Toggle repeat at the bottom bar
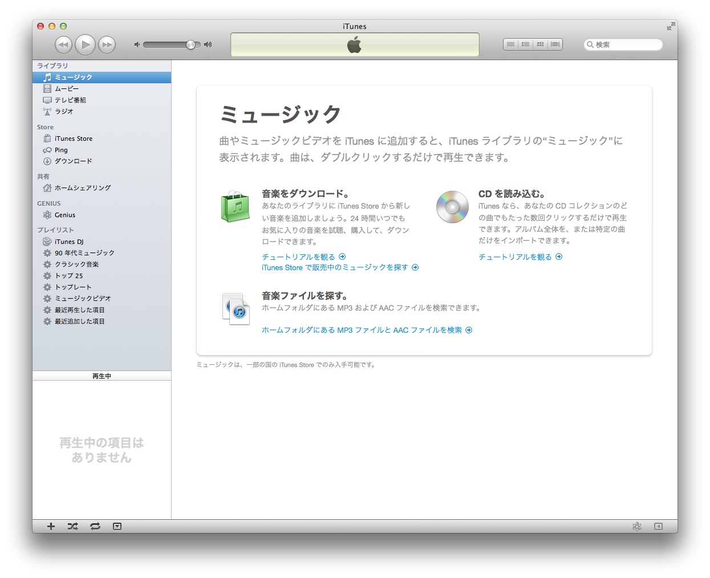Screen dimensions: 710x578 click(95, 527)
